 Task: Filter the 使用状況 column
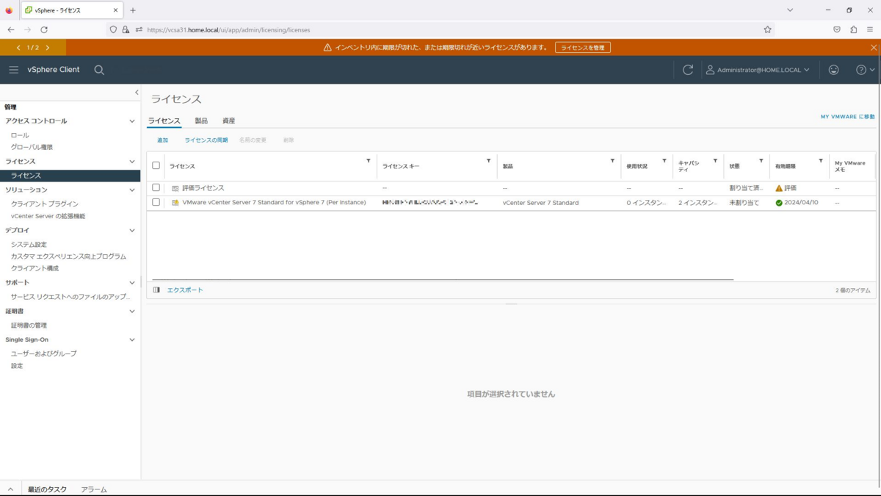click(664, 160)
